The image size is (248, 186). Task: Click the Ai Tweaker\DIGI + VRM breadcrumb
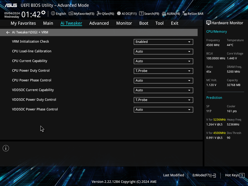pyautogui.click(x=30, y=32)
